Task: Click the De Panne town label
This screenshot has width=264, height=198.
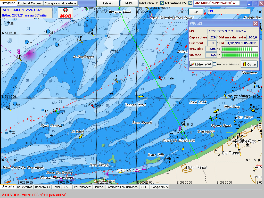Action: click(231, 153)
